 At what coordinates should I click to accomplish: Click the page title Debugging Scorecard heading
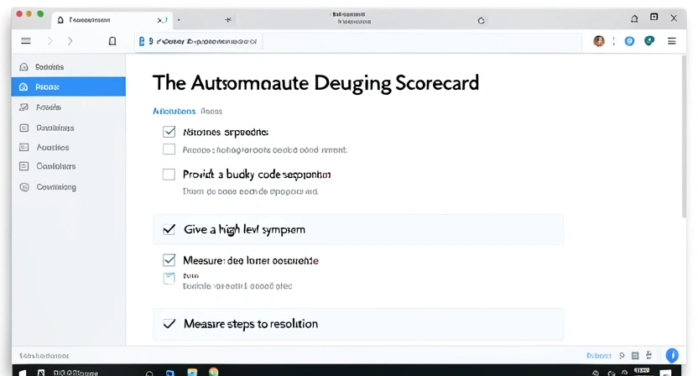click(x=315, y=83)
